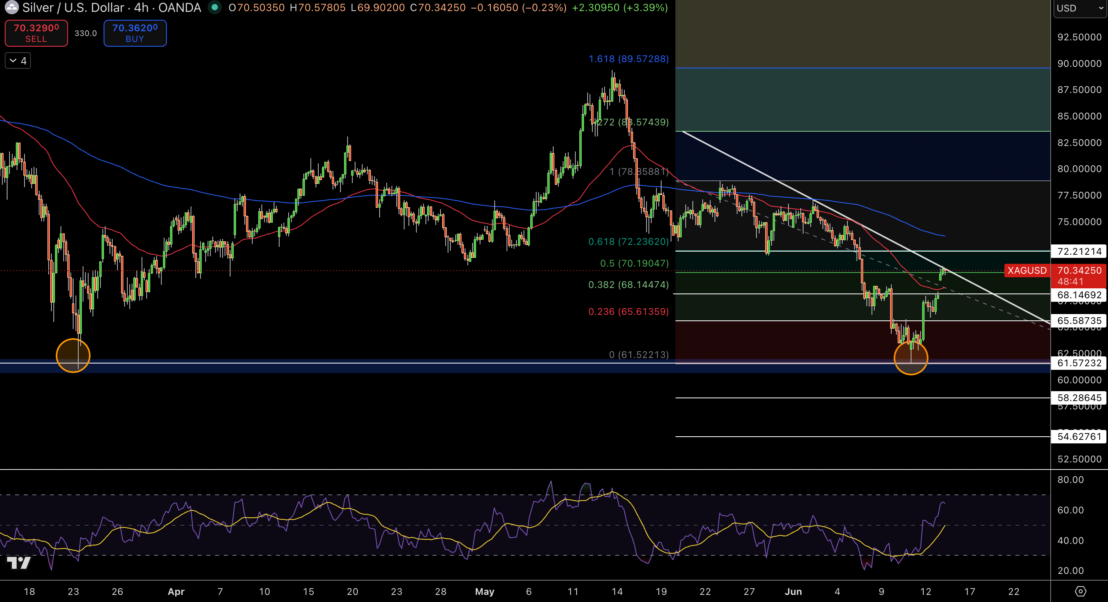
Task: Click the blue BUY 70.36200 button
Action: (135, 33)
